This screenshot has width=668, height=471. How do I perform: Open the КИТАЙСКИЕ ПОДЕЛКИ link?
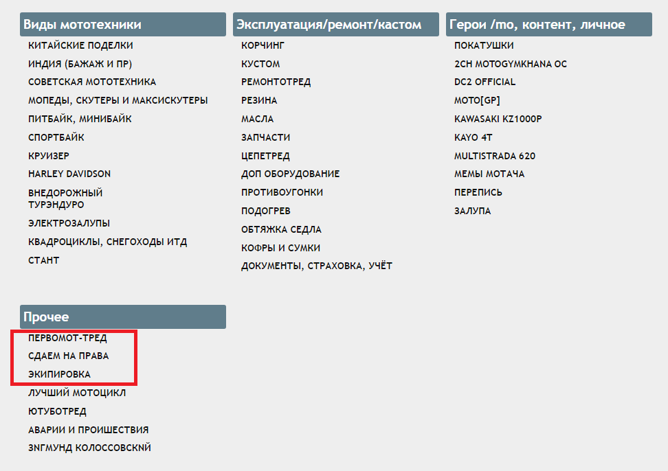pos(80,45)
